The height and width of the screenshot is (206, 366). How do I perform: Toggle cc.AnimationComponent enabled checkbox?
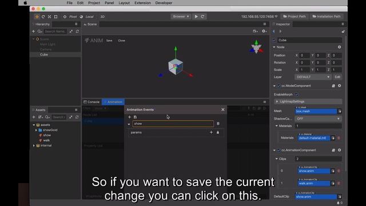(279, 150)
